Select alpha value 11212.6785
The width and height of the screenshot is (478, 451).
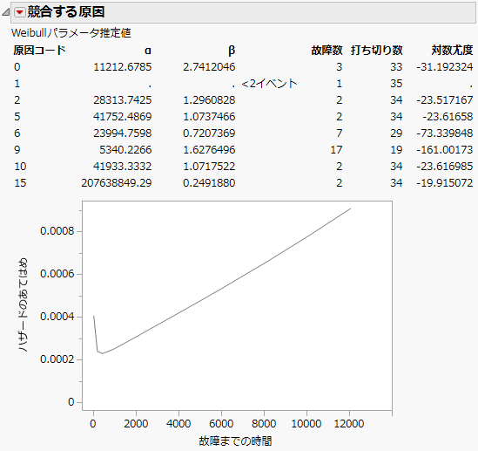coord(122,67)
